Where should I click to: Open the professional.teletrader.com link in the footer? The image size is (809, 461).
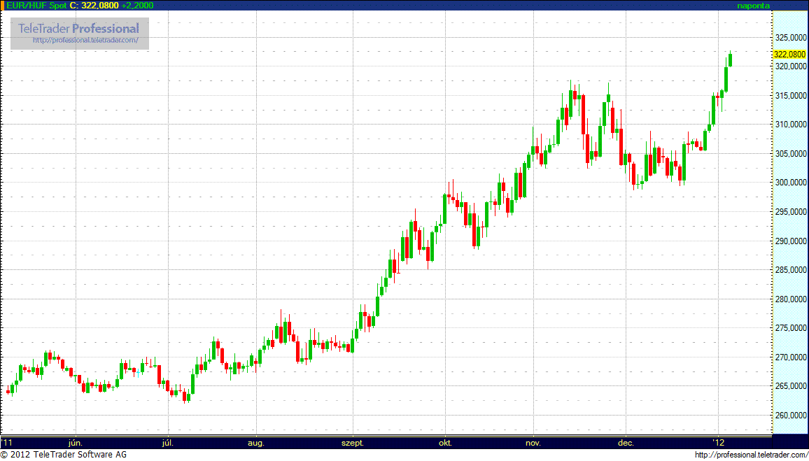(751, 455)
